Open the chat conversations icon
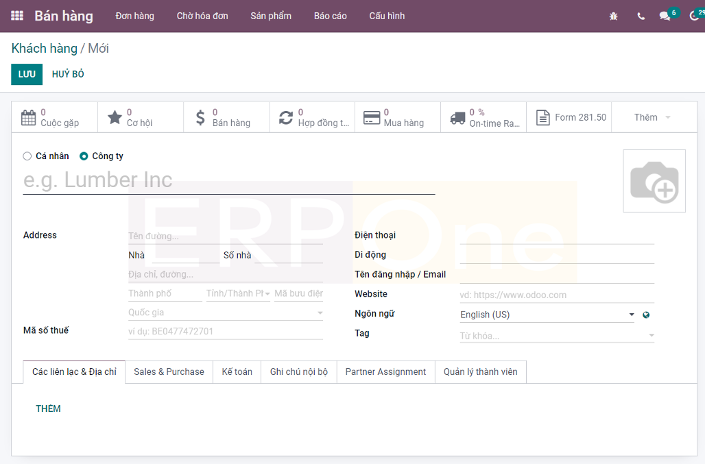The image size is (705, 464). pyautogui.click(x=665, y=16)
